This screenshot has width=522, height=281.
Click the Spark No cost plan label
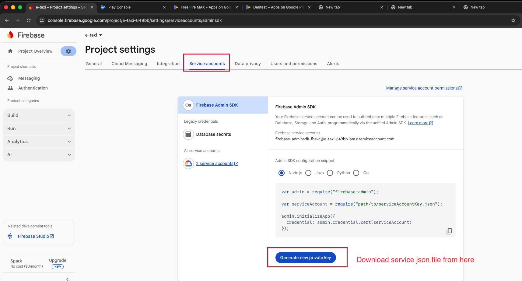coord(26,263)
